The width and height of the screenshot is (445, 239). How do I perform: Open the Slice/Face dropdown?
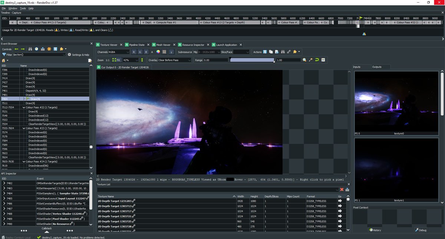[241, 52]
